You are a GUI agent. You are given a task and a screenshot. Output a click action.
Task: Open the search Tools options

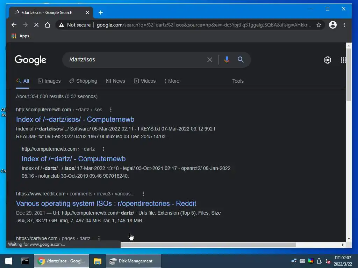coord(238,81)
